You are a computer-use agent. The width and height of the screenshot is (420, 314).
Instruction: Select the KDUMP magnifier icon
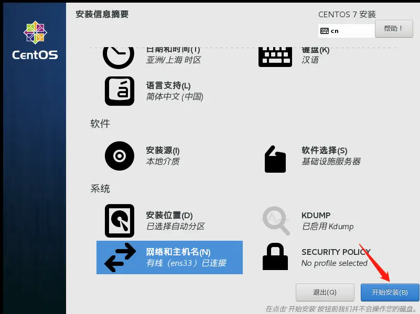coord(276,220)
